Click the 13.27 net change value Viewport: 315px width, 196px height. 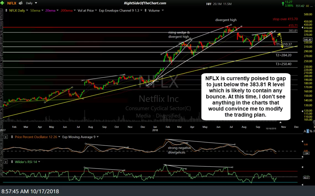[288, 2]
